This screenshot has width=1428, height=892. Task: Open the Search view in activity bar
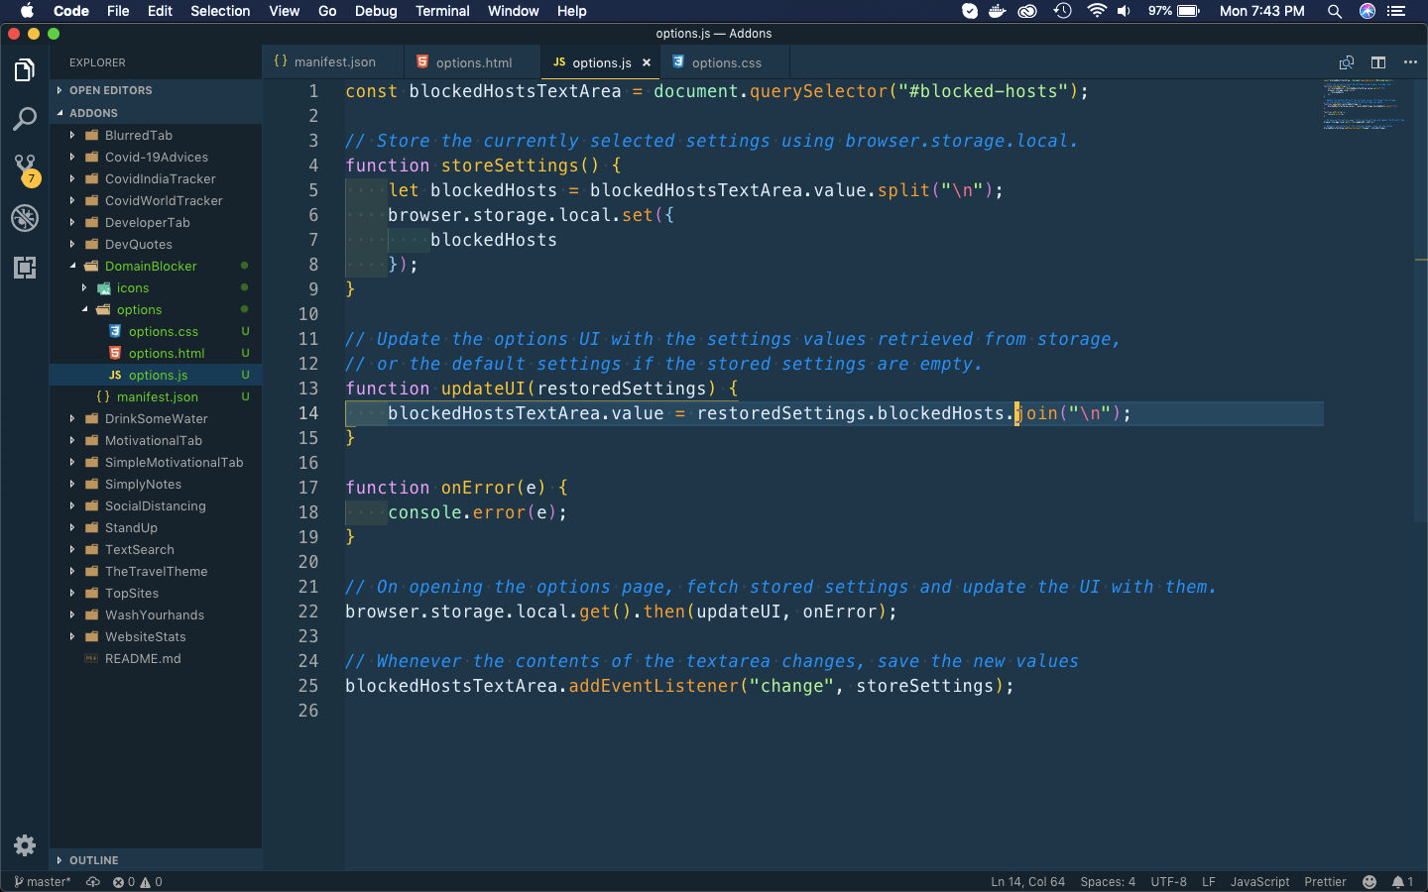tap(25, 119)
